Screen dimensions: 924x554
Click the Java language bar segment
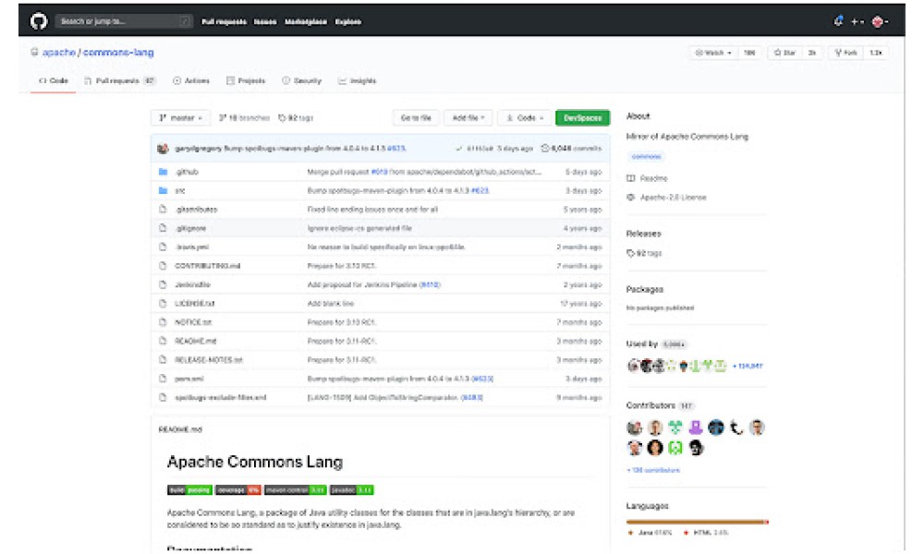696,522
